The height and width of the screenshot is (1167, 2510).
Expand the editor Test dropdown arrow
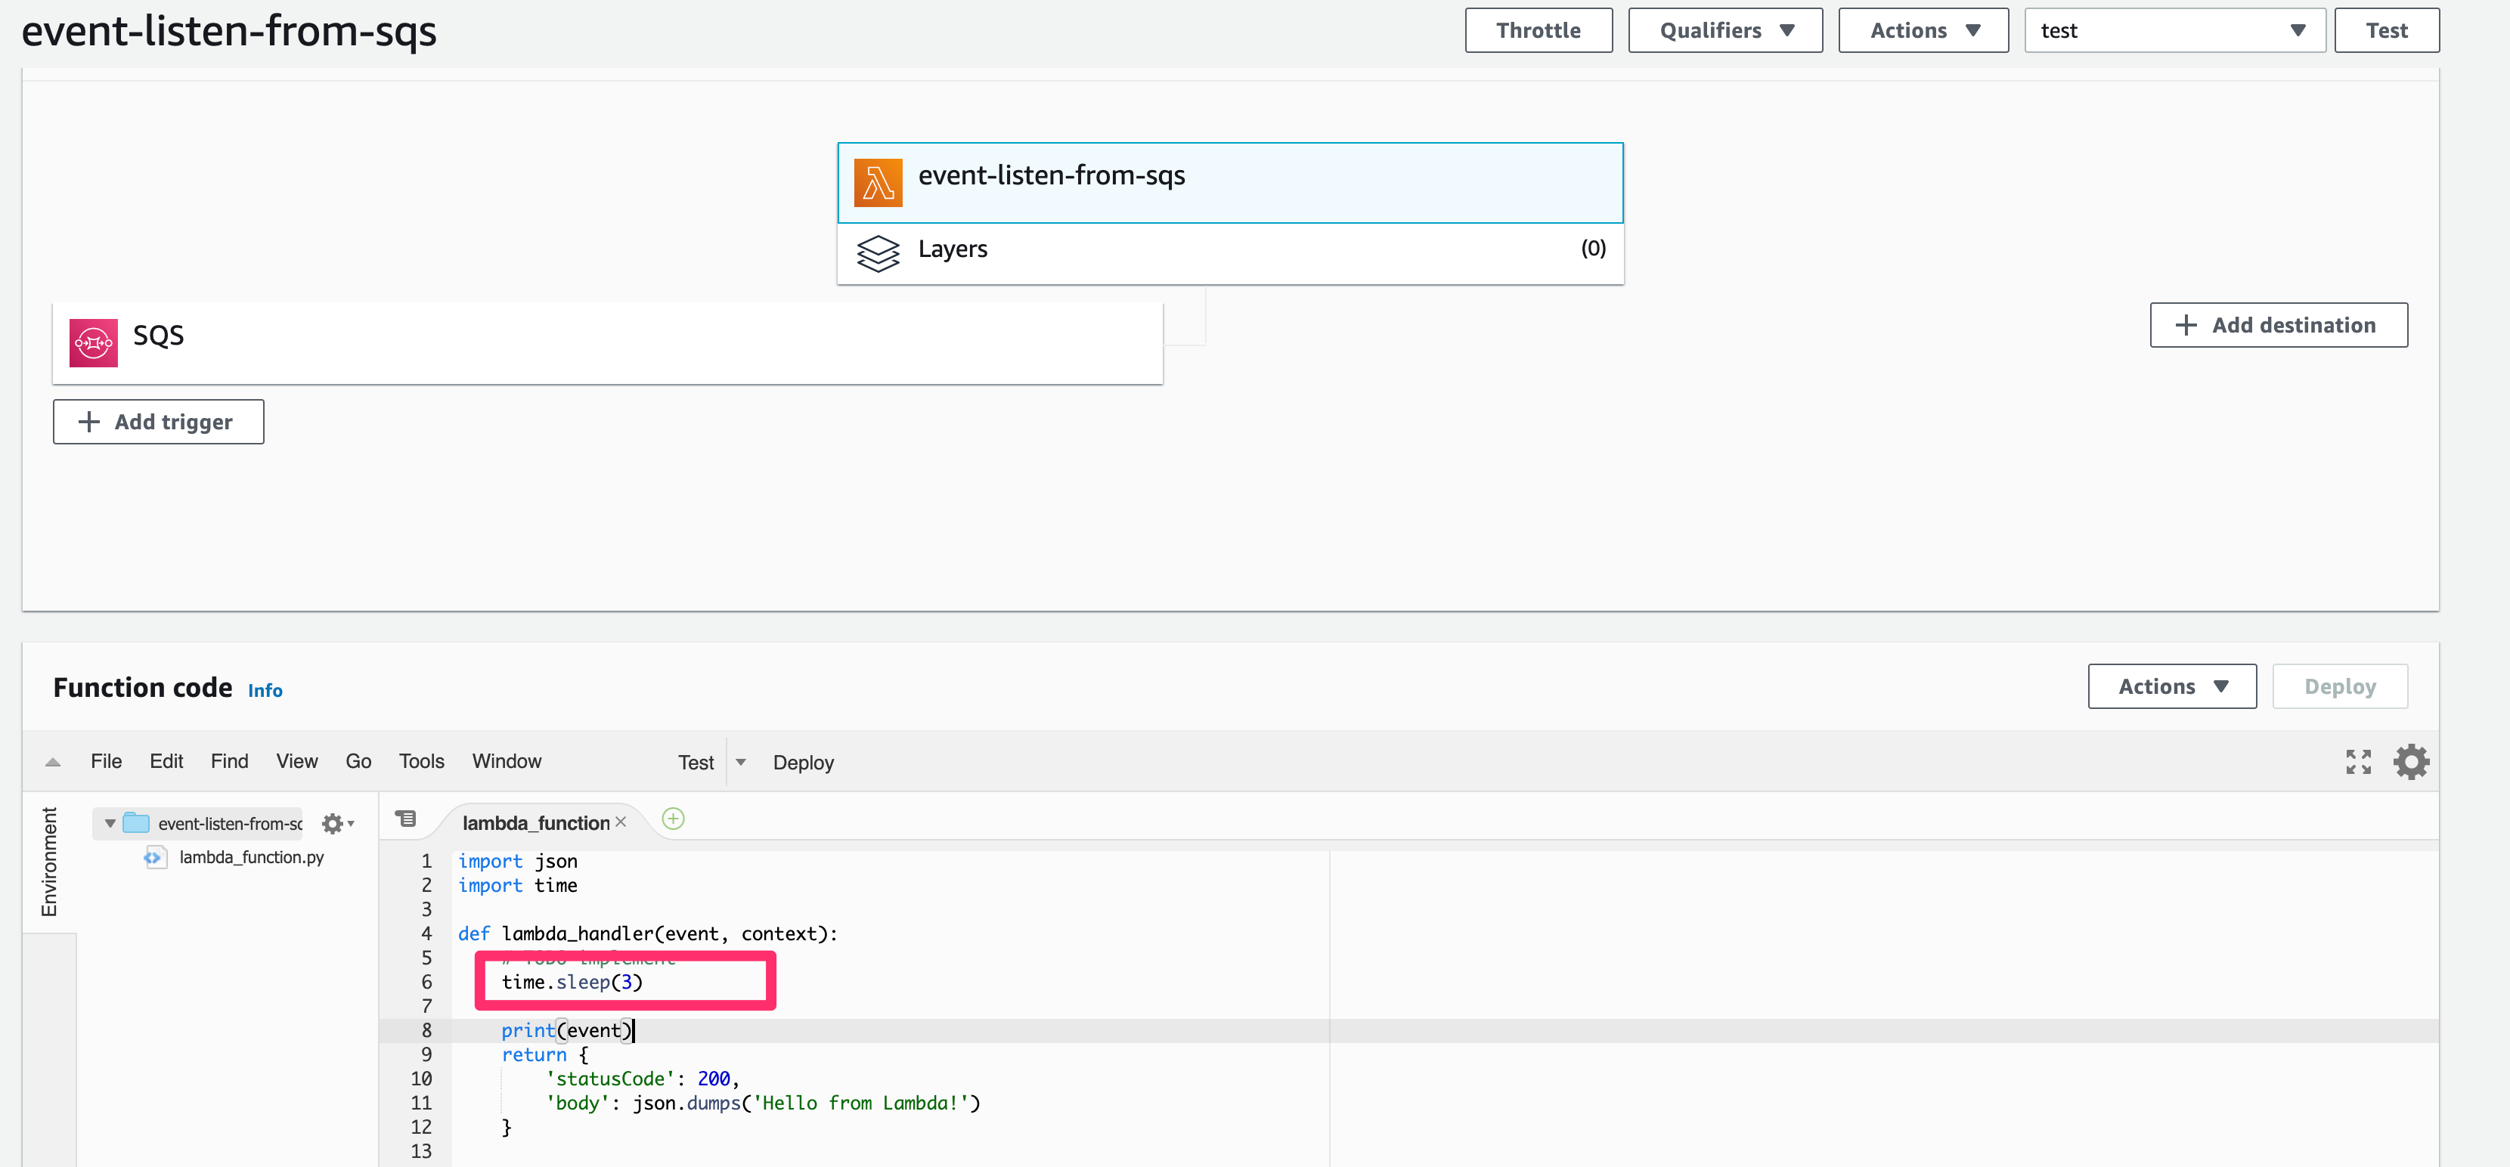[x=741, y=762]
